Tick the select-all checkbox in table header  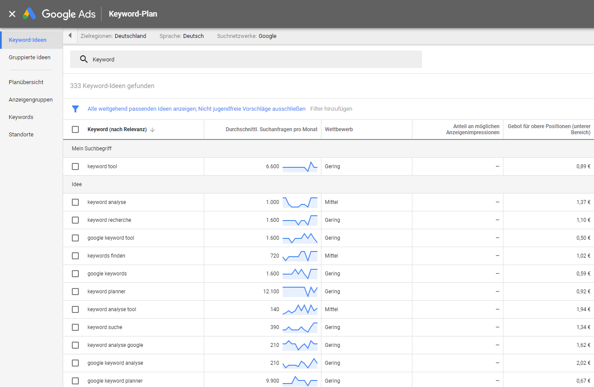[75, 129]
